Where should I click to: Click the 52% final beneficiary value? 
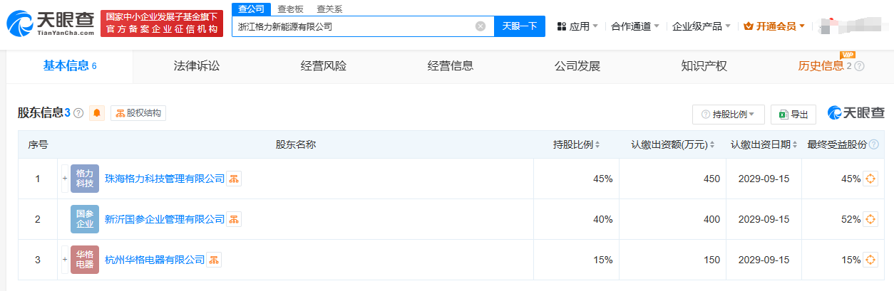pos(851,219)
